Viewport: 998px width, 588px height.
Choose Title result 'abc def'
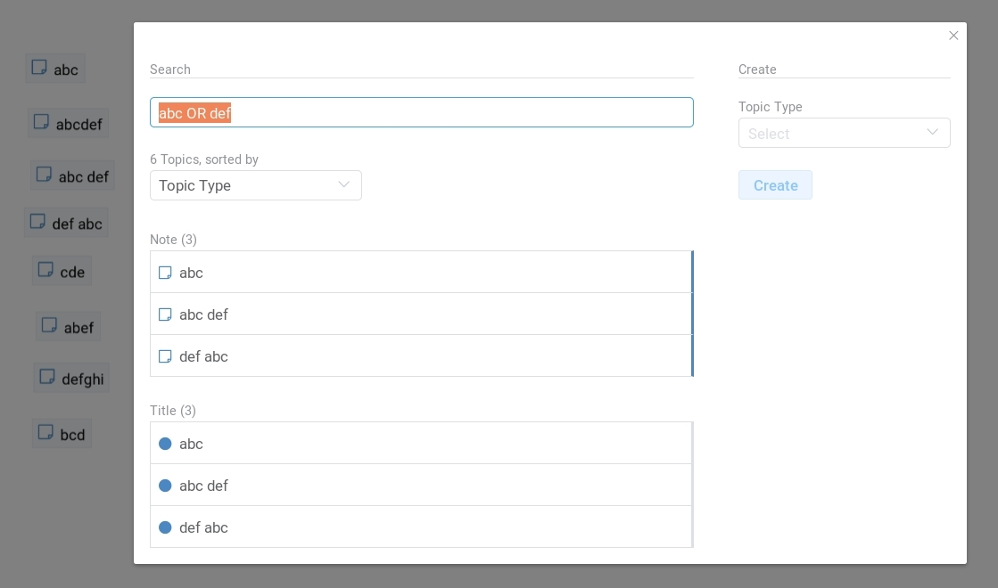[x=420, y=486]
